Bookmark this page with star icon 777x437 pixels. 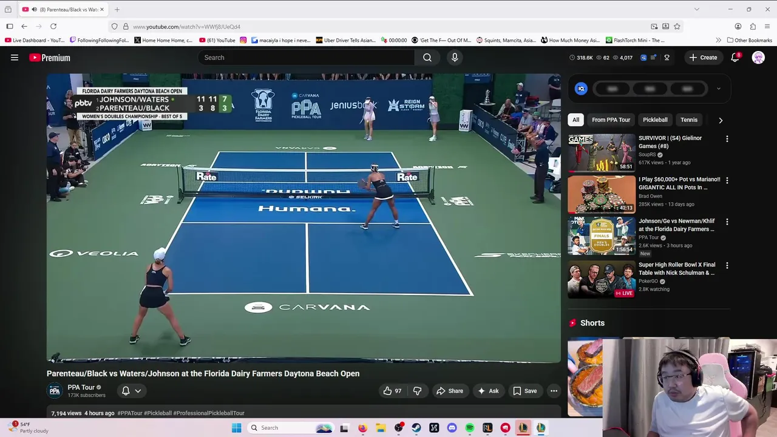click(x=677, y=27)
